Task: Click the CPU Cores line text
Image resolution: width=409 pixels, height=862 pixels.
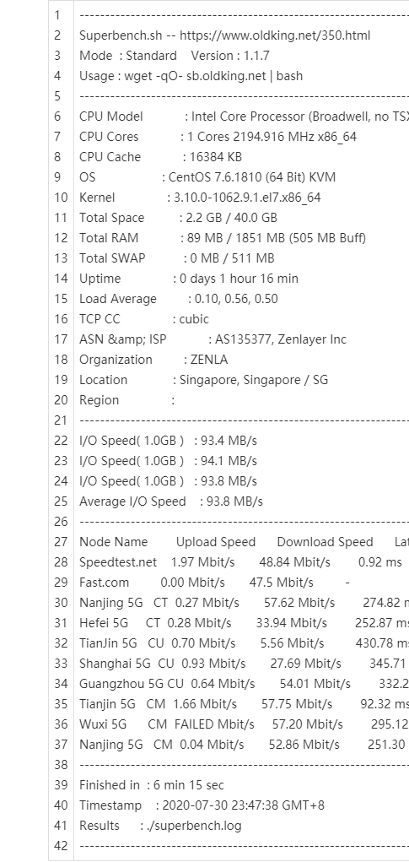Action: [x=218, y=137]
